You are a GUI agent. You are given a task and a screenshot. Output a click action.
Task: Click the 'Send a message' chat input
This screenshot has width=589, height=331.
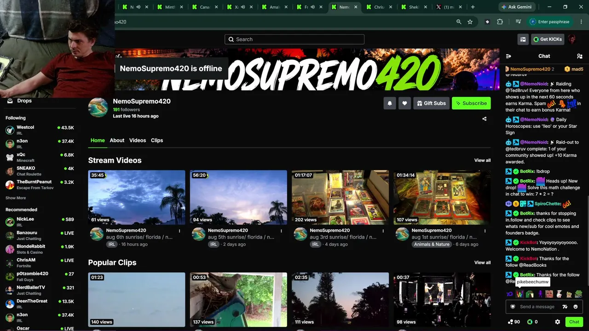(537, 307)
